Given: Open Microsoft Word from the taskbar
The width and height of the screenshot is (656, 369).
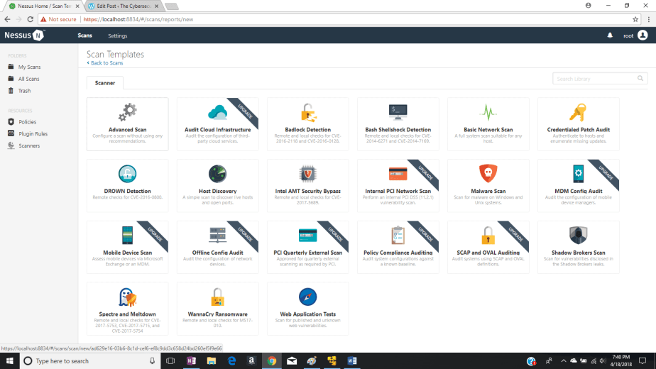Looking at the screenshot, I should [x=351, y=360].
